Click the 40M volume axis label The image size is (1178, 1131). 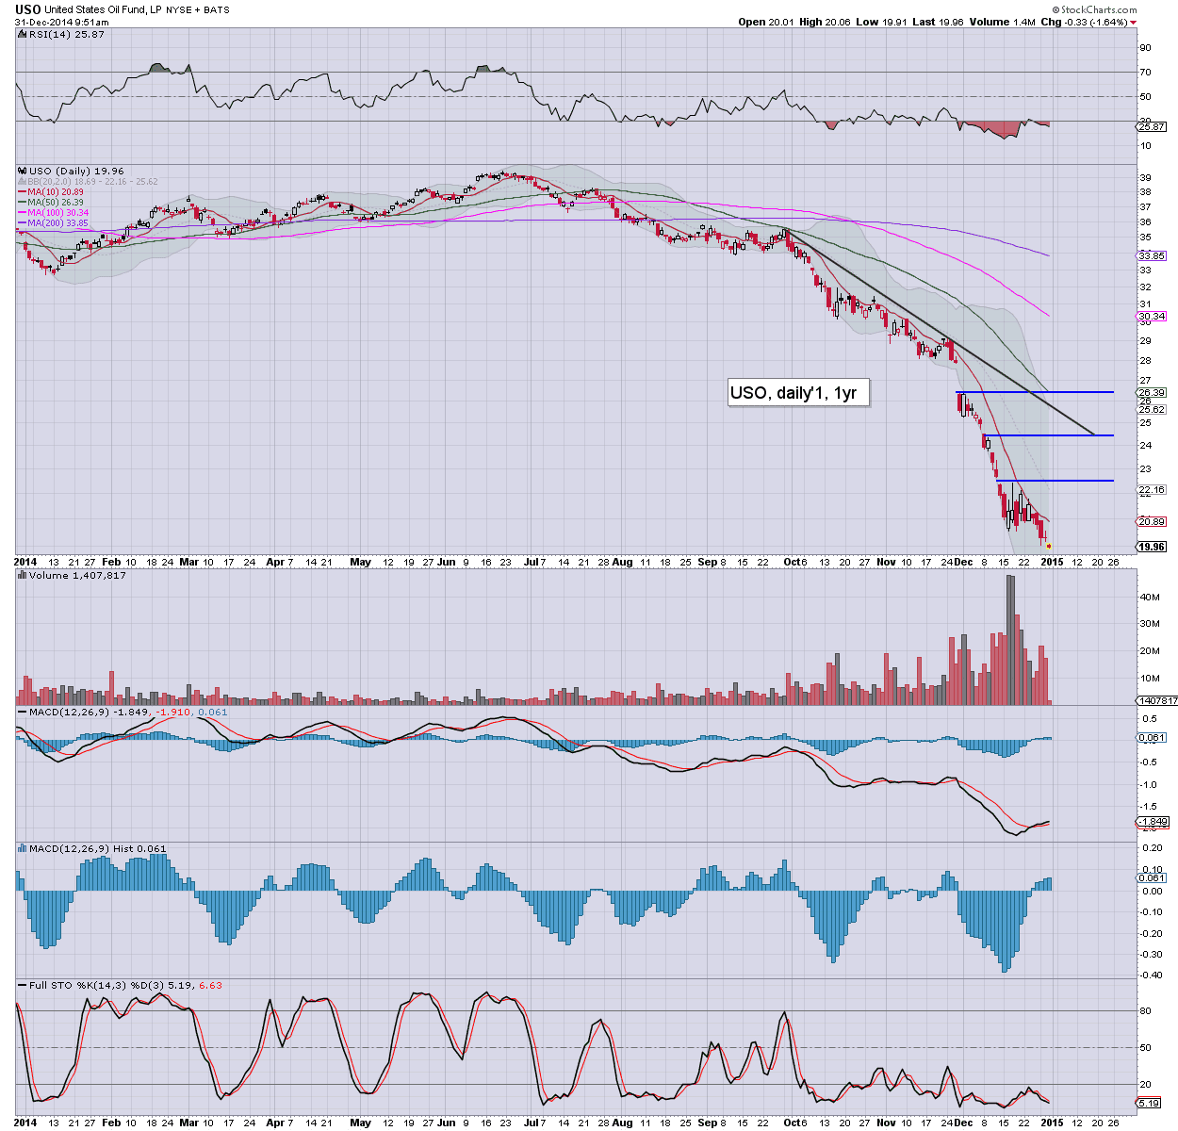[1149, 597]
